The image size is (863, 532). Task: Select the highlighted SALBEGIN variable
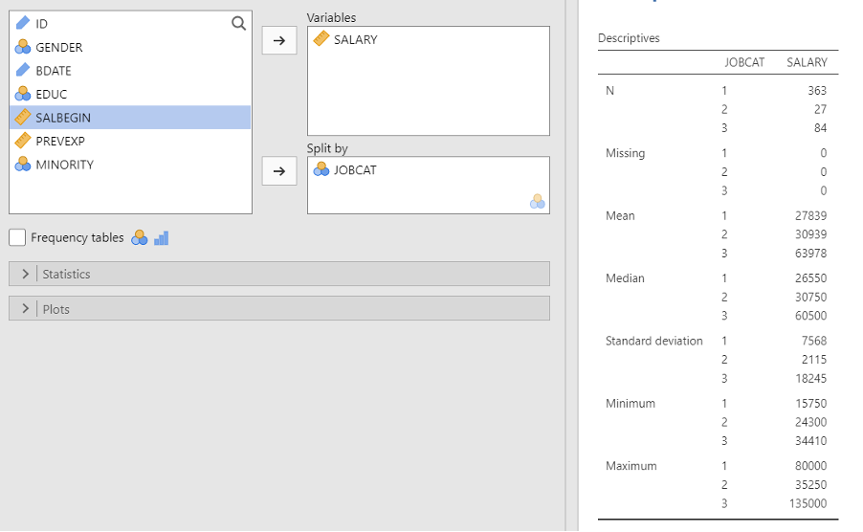tap(130, 117)
